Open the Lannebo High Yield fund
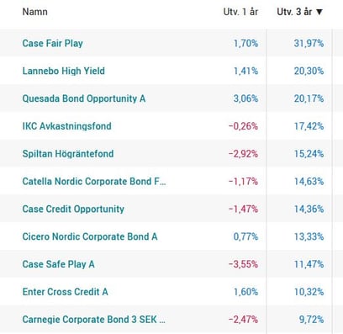The image size is (343, 334). pyautogui.click(x=64, y=71)
